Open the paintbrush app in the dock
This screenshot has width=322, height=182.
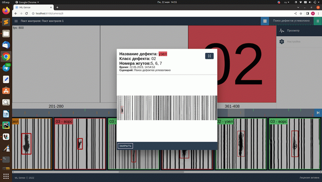(x=6, y=148)
